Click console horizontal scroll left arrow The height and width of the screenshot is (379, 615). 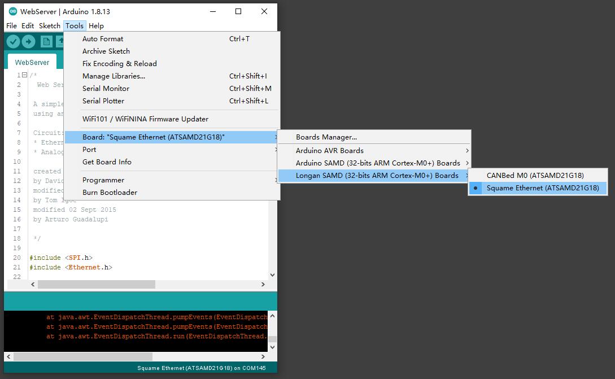pyautogui.click(x=8, y=356)
